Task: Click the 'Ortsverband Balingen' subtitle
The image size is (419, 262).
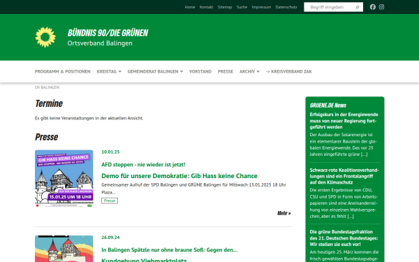Action: [x=100, y=43]
